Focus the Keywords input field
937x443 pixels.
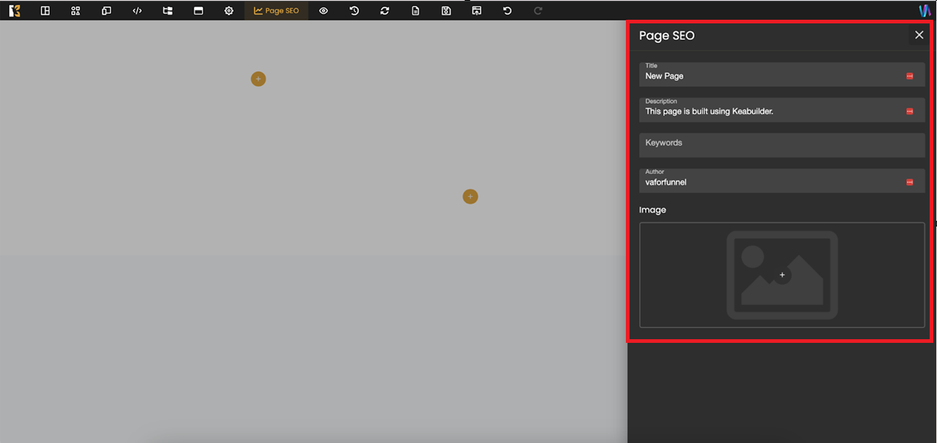[x=781, y=145]
